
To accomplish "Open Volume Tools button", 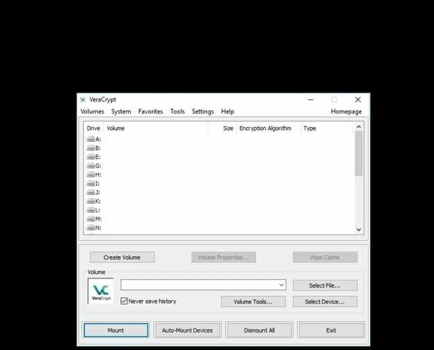I will click(253, 301).
